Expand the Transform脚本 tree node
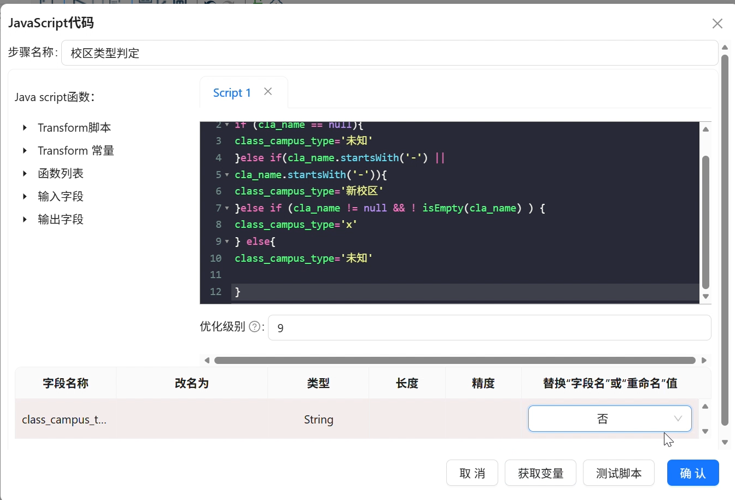This screenshot has height=500, width=735. [x=25, y=127]
